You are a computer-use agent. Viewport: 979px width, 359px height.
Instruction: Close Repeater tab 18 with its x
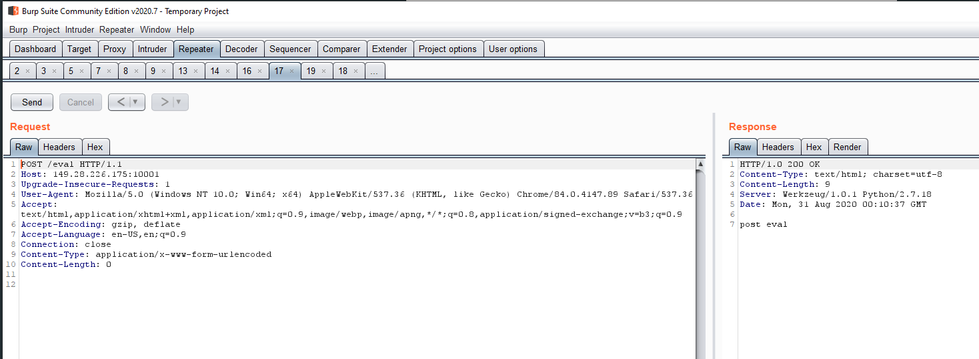(355, 71)
